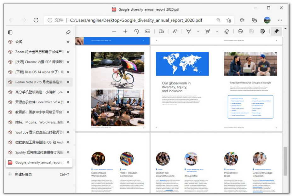Click the address bar with the PDF path

pos(136,20)
